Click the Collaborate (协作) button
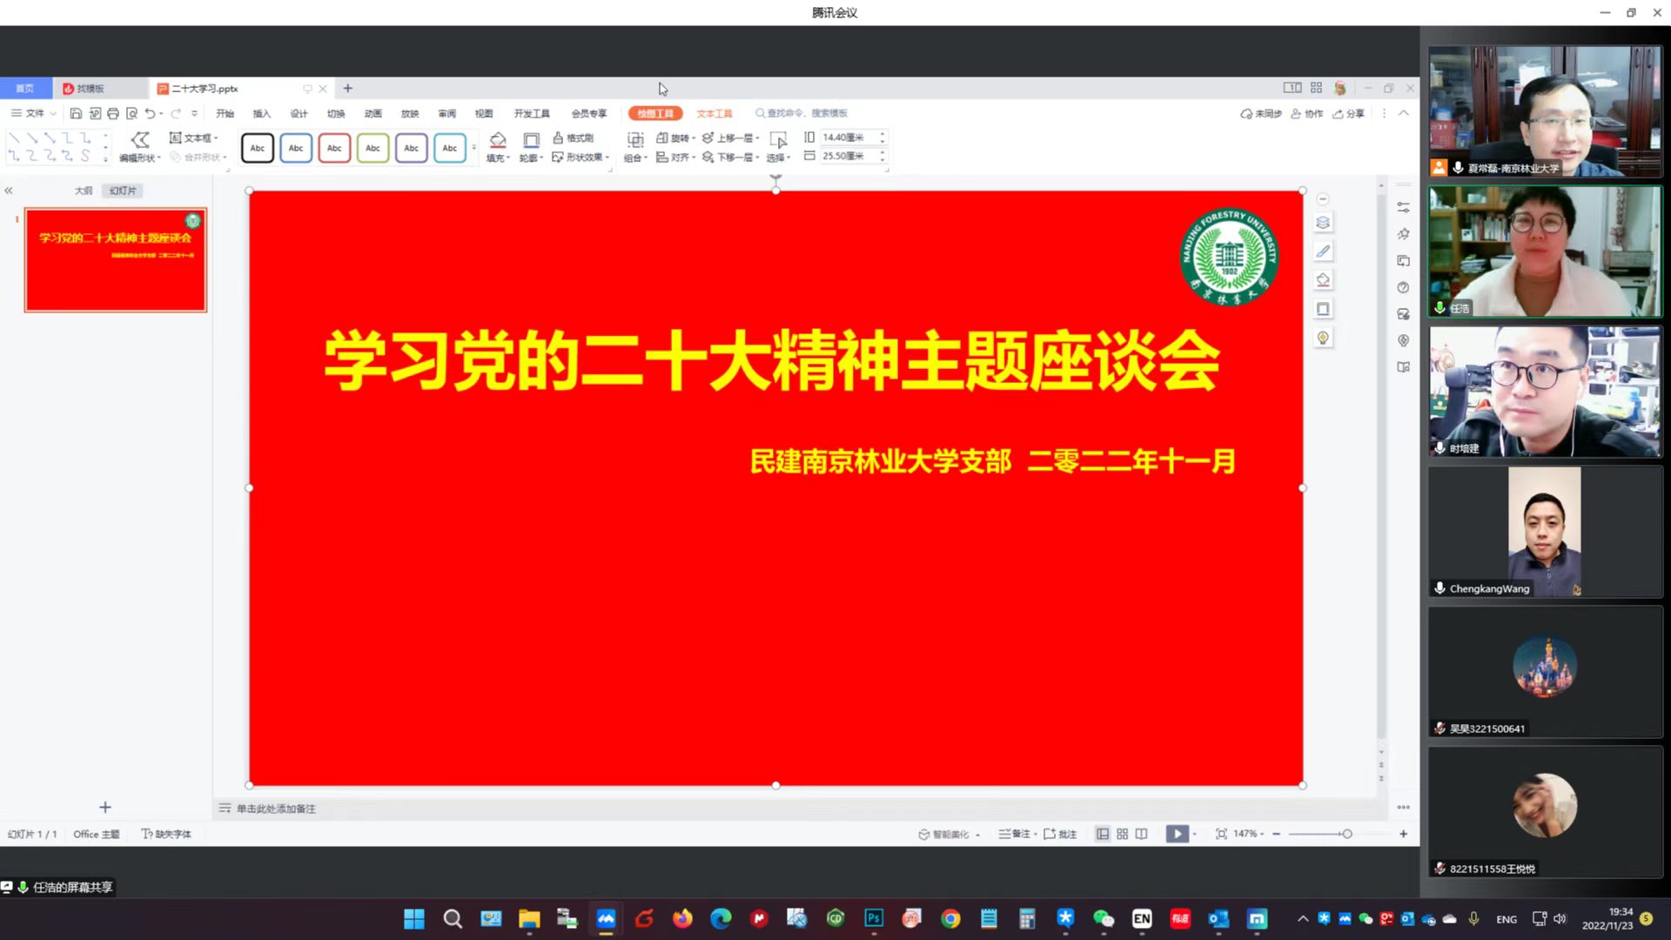Viewport: 1671px width, 940px height. coord(1306,113)
